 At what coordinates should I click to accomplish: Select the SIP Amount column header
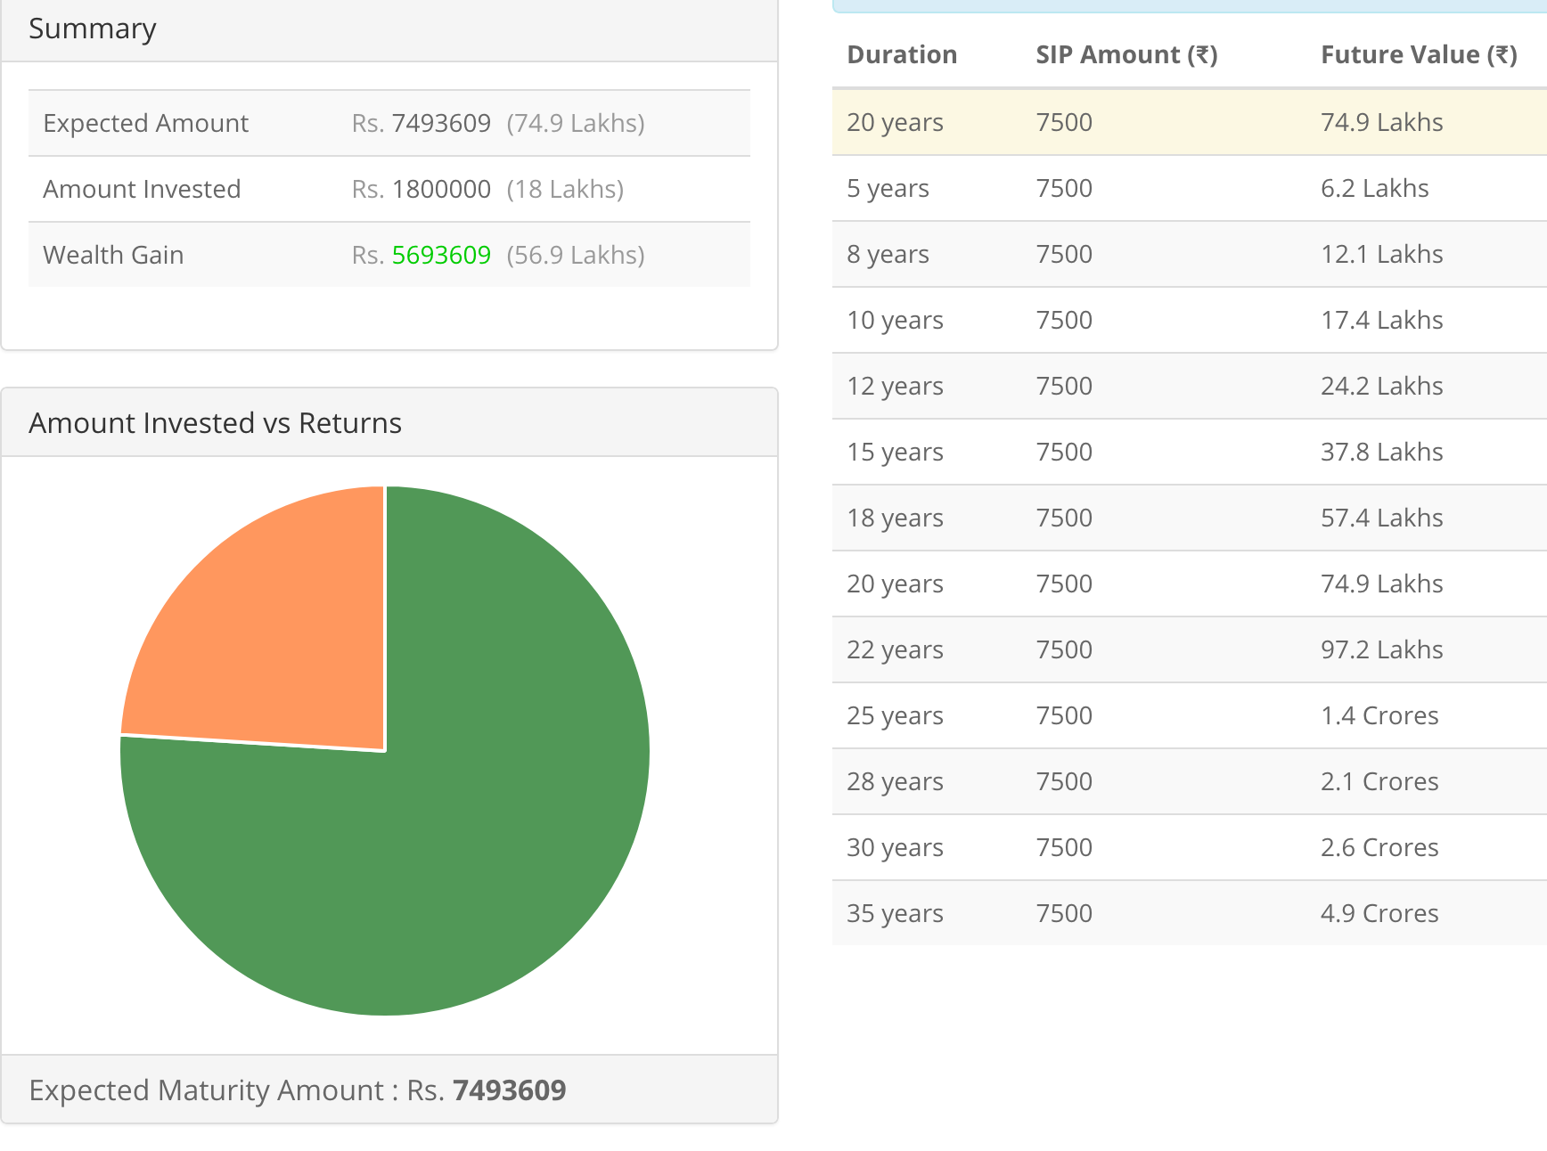tap(1125, 55)
